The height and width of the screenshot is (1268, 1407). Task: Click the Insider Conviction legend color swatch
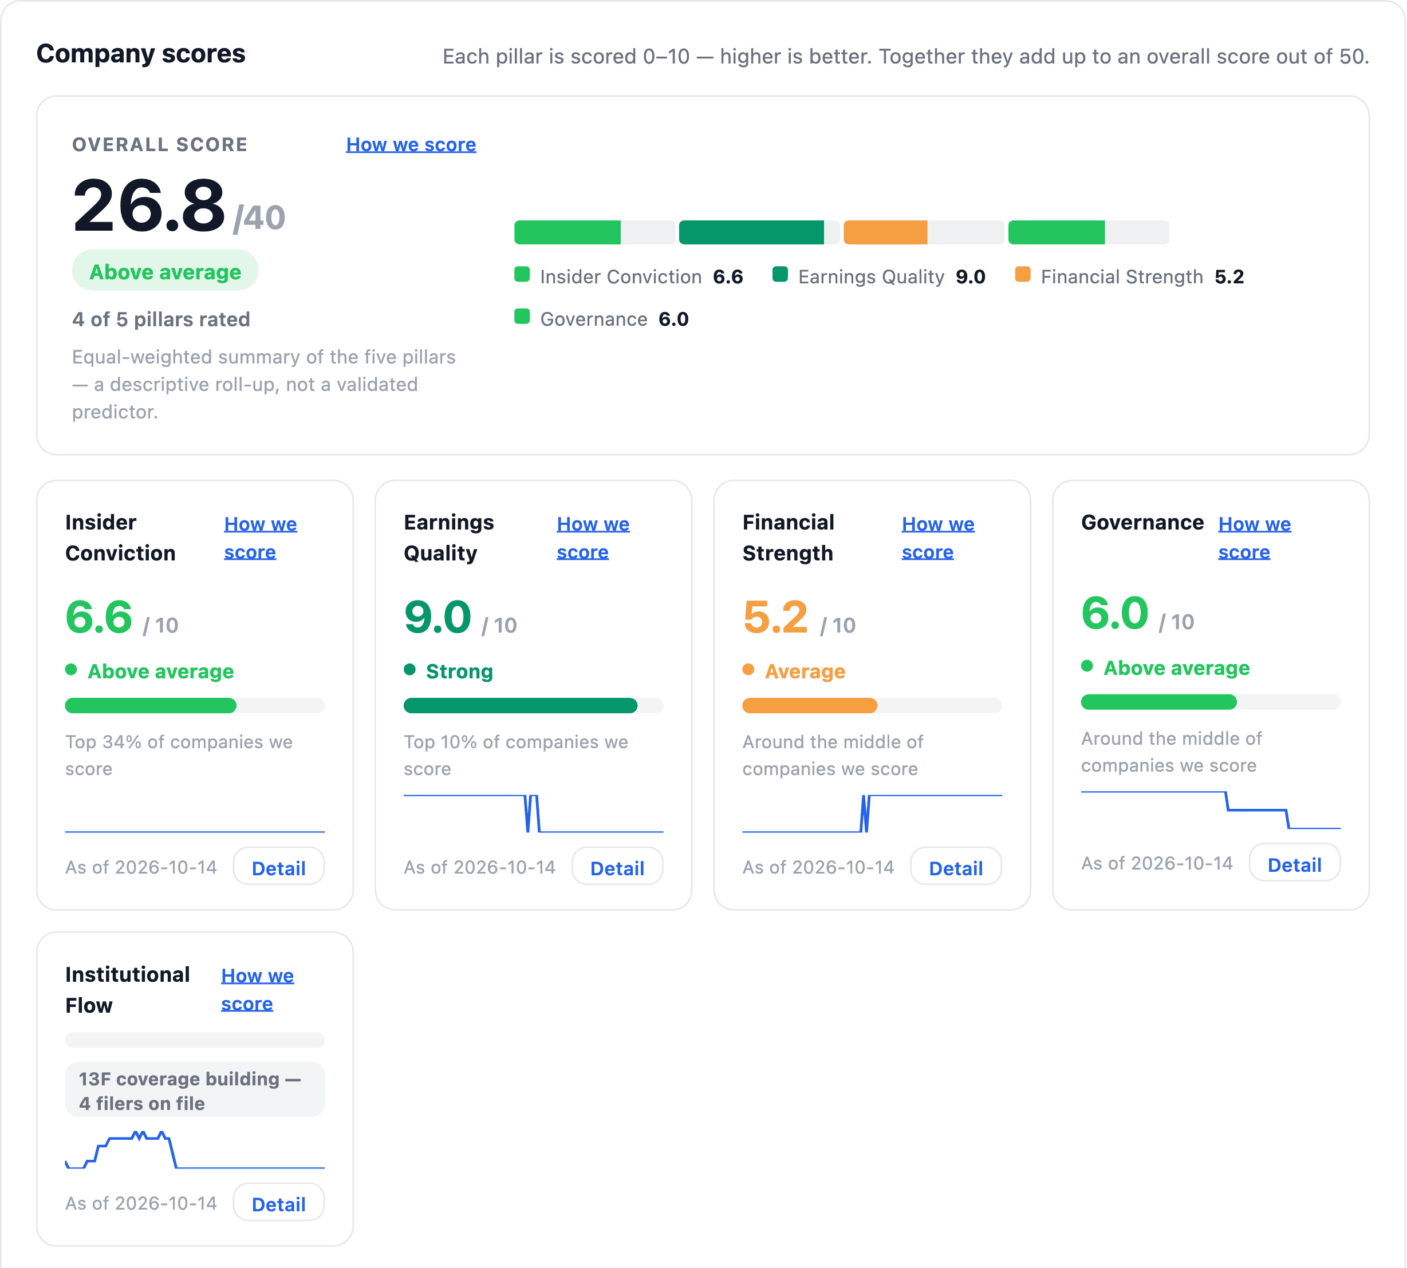[522, 275]
